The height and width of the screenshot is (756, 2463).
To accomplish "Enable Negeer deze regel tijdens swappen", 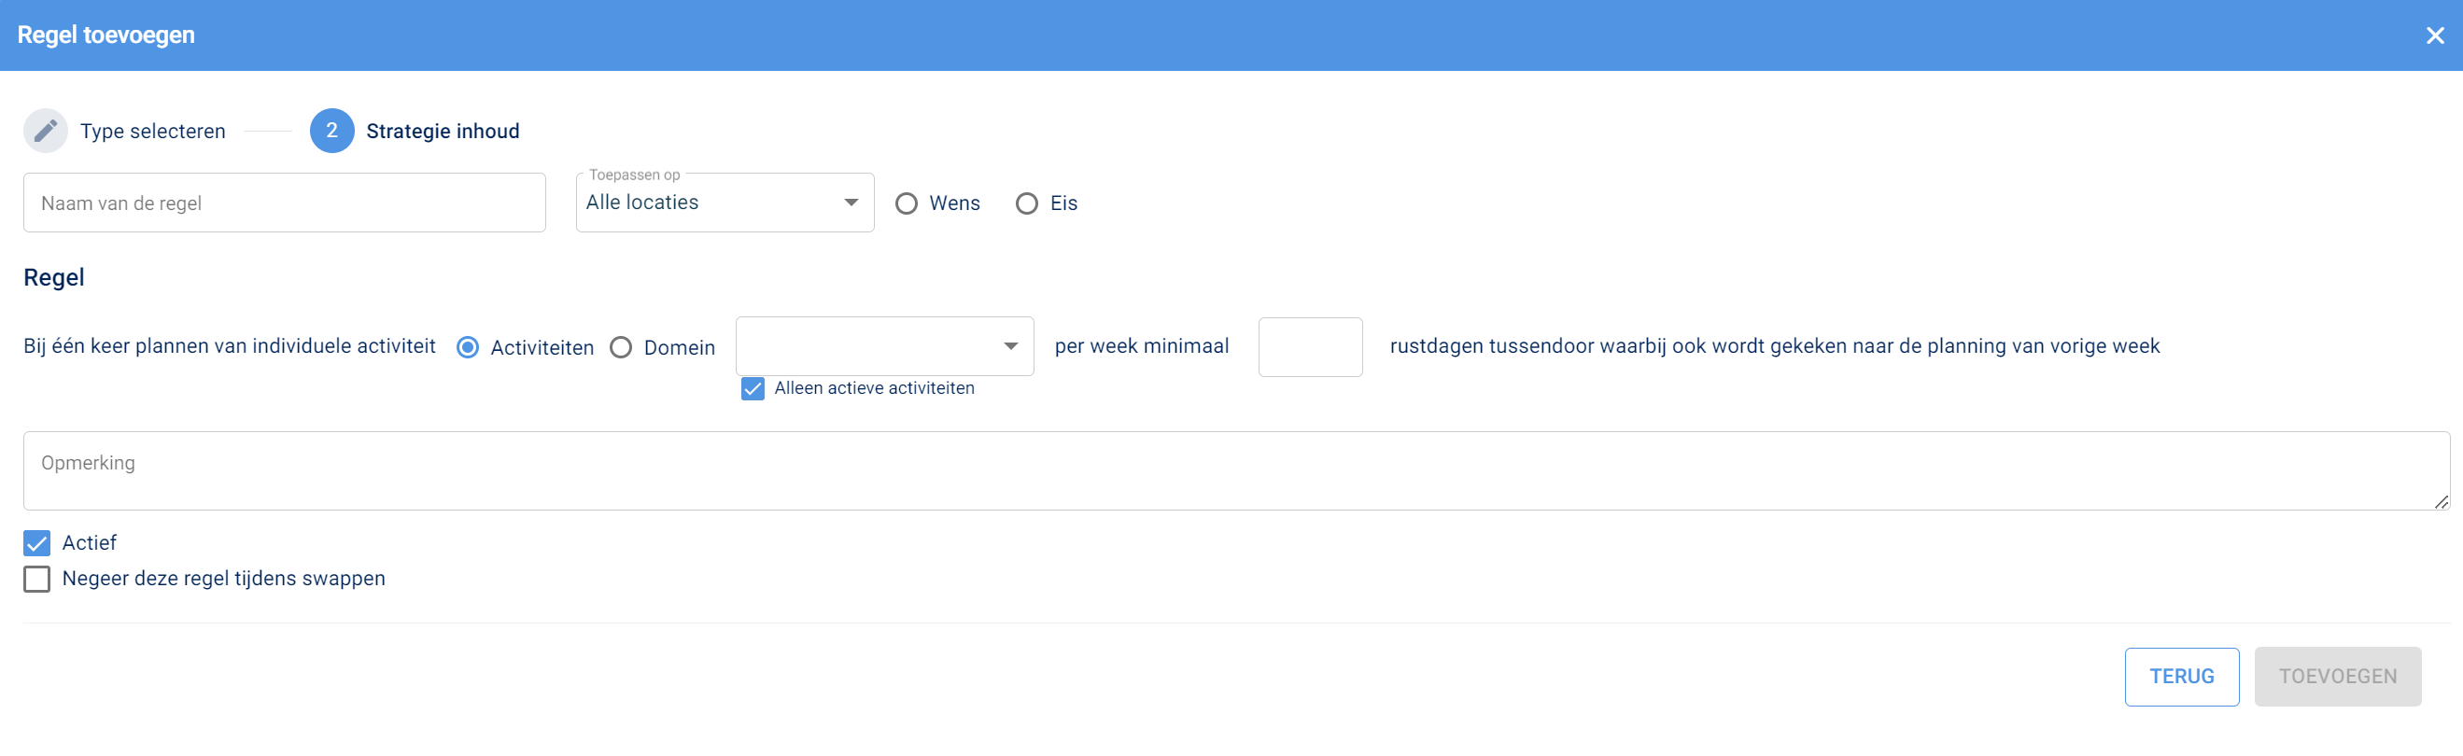I will tap(36, 580).
